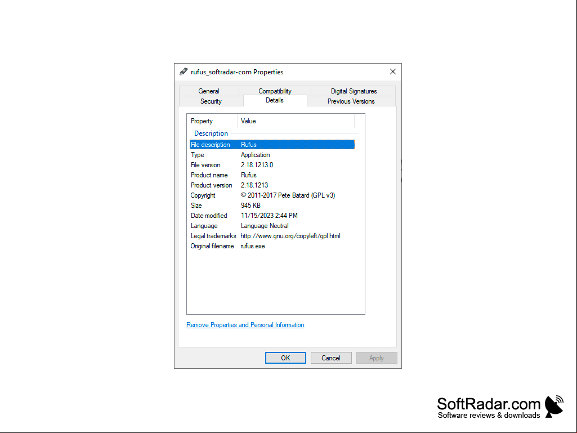
Task: Select the Product version row
Action: point(272,185)
